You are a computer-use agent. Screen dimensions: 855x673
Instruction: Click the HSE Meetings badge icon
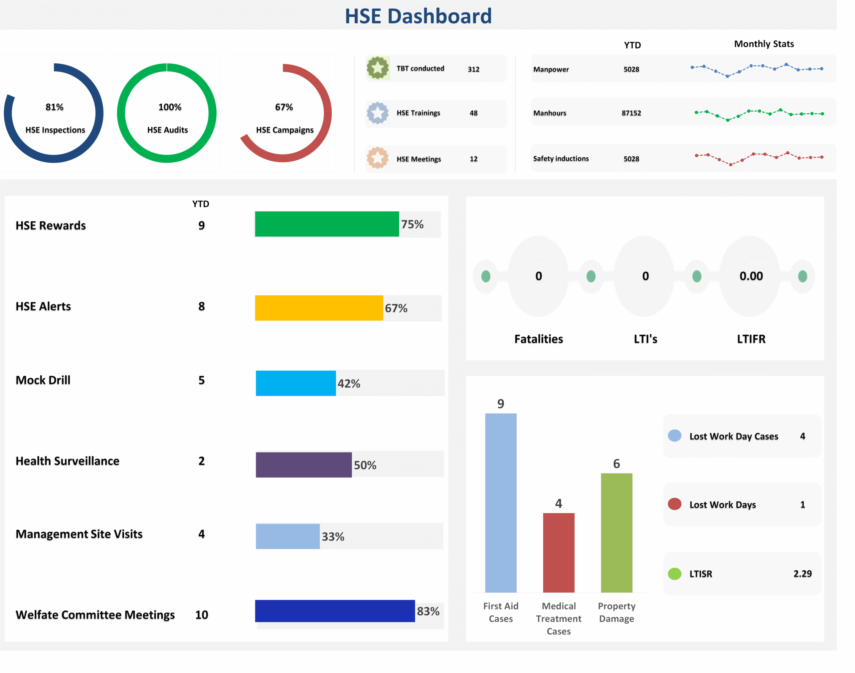coord(378,159)
